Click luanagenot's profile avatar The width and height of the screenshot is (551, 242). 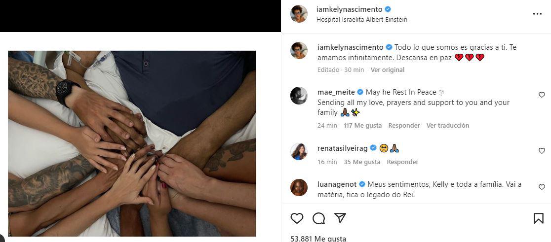[299, 188]
